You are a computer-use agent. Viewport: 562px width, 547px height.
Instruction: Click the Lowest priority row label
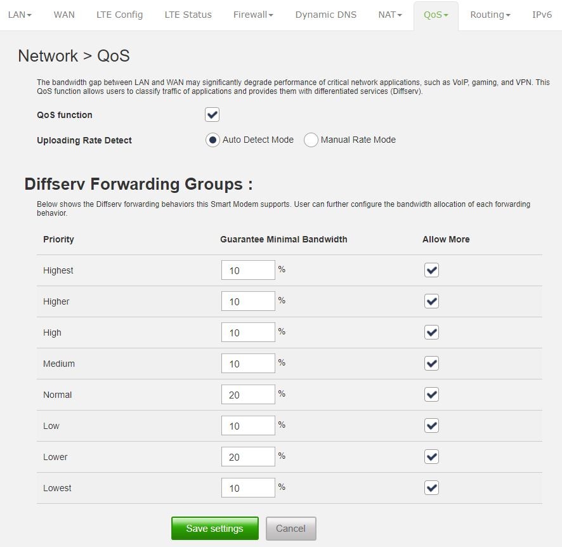tap(57, 488)
